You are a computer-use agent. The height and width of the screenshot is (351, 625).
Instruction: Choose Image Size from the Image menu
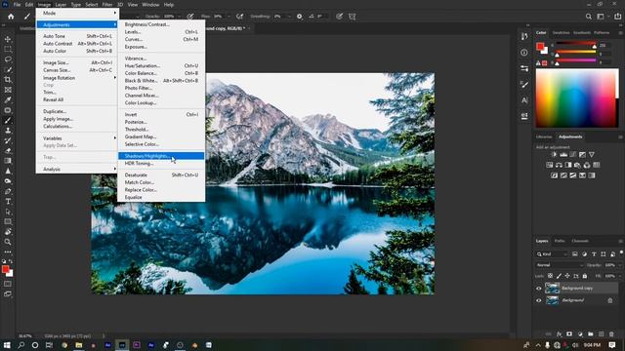coord(77,62)
